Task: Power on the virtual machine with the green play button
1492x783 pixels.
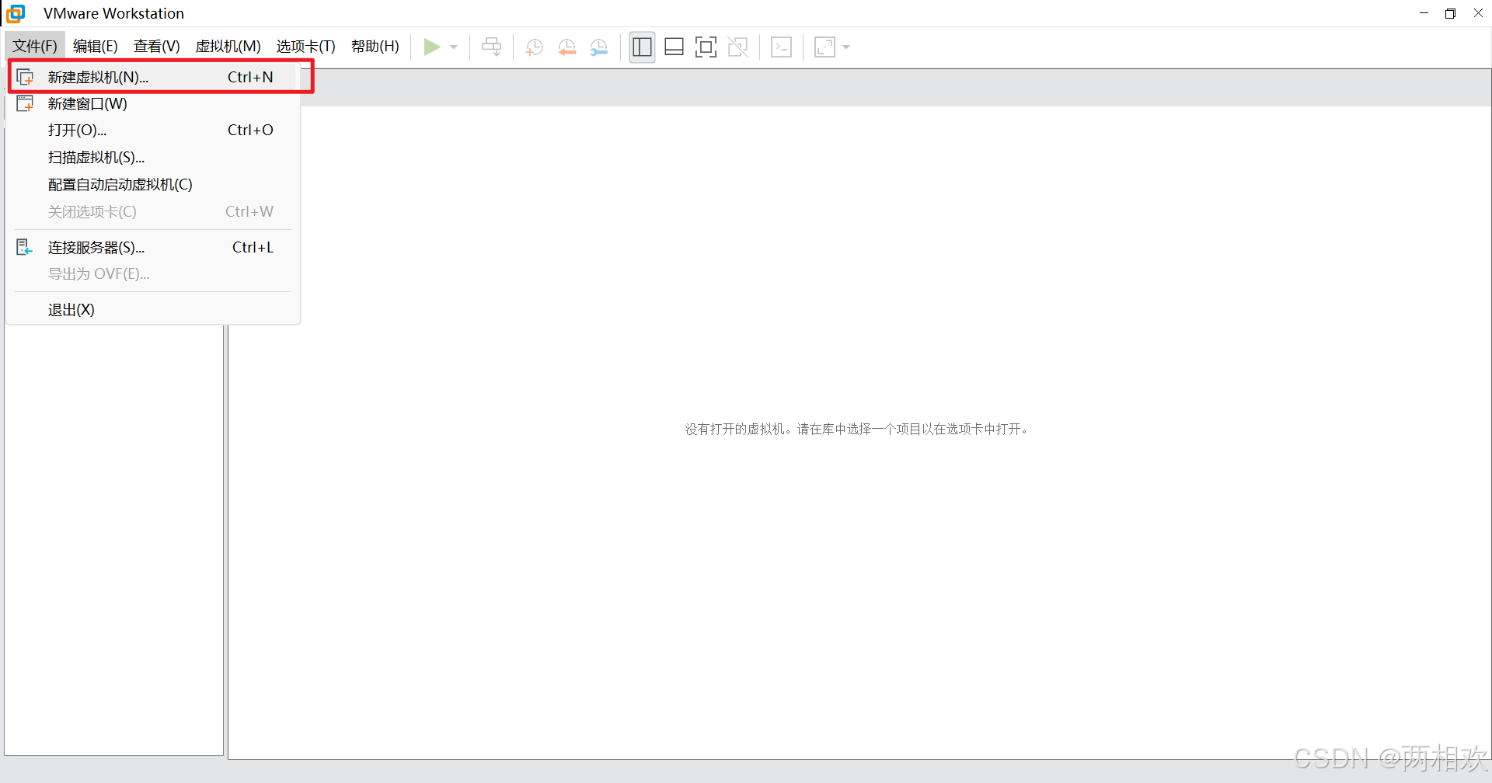Action: (432, 47)
